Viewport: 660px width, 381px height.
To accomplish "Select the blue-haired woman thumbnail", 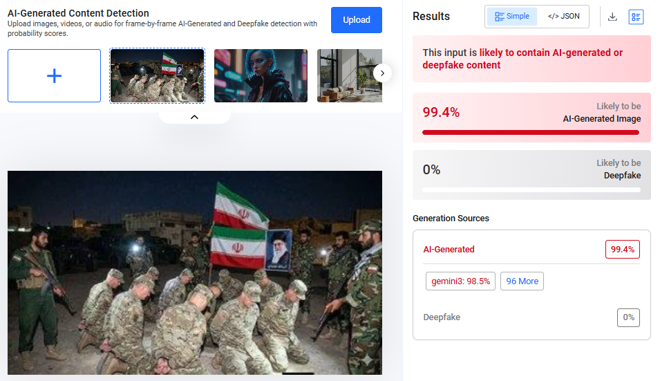I will click(261, 76).
